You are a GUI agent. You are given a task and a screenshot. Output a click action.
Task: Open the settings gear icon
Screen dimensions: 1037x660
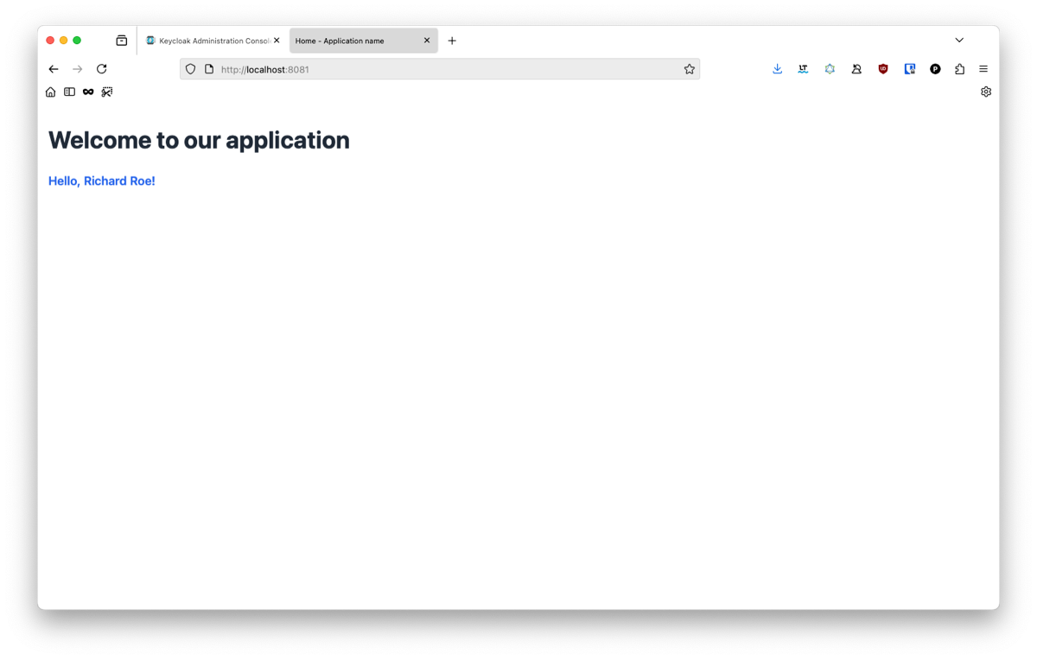(986, 92)
